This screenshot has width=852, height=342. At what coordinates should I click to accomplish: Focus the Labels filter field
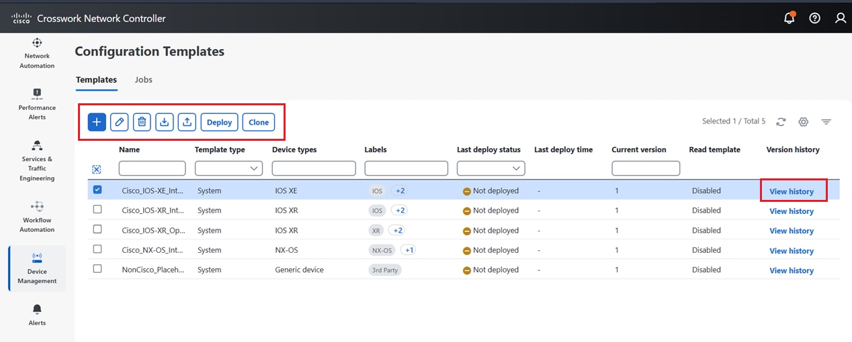[406, 168]
